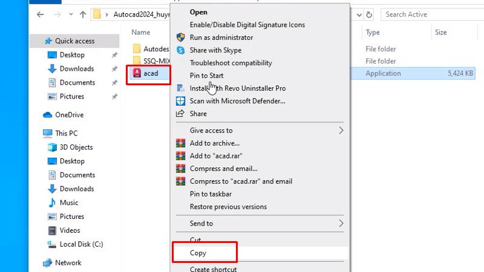The image size is (484, 272).
Task: Click the Share arrow icon in the context menu
Action: (x=180, y=114)
